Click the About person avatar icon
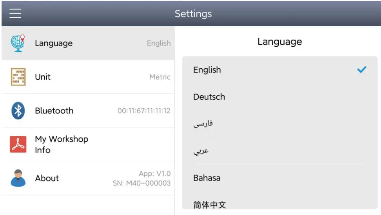 pos(18,178)
